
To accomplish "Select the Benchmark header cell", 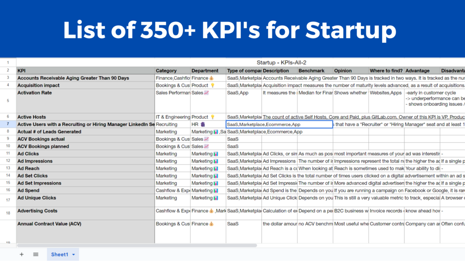I will [315, 71].
